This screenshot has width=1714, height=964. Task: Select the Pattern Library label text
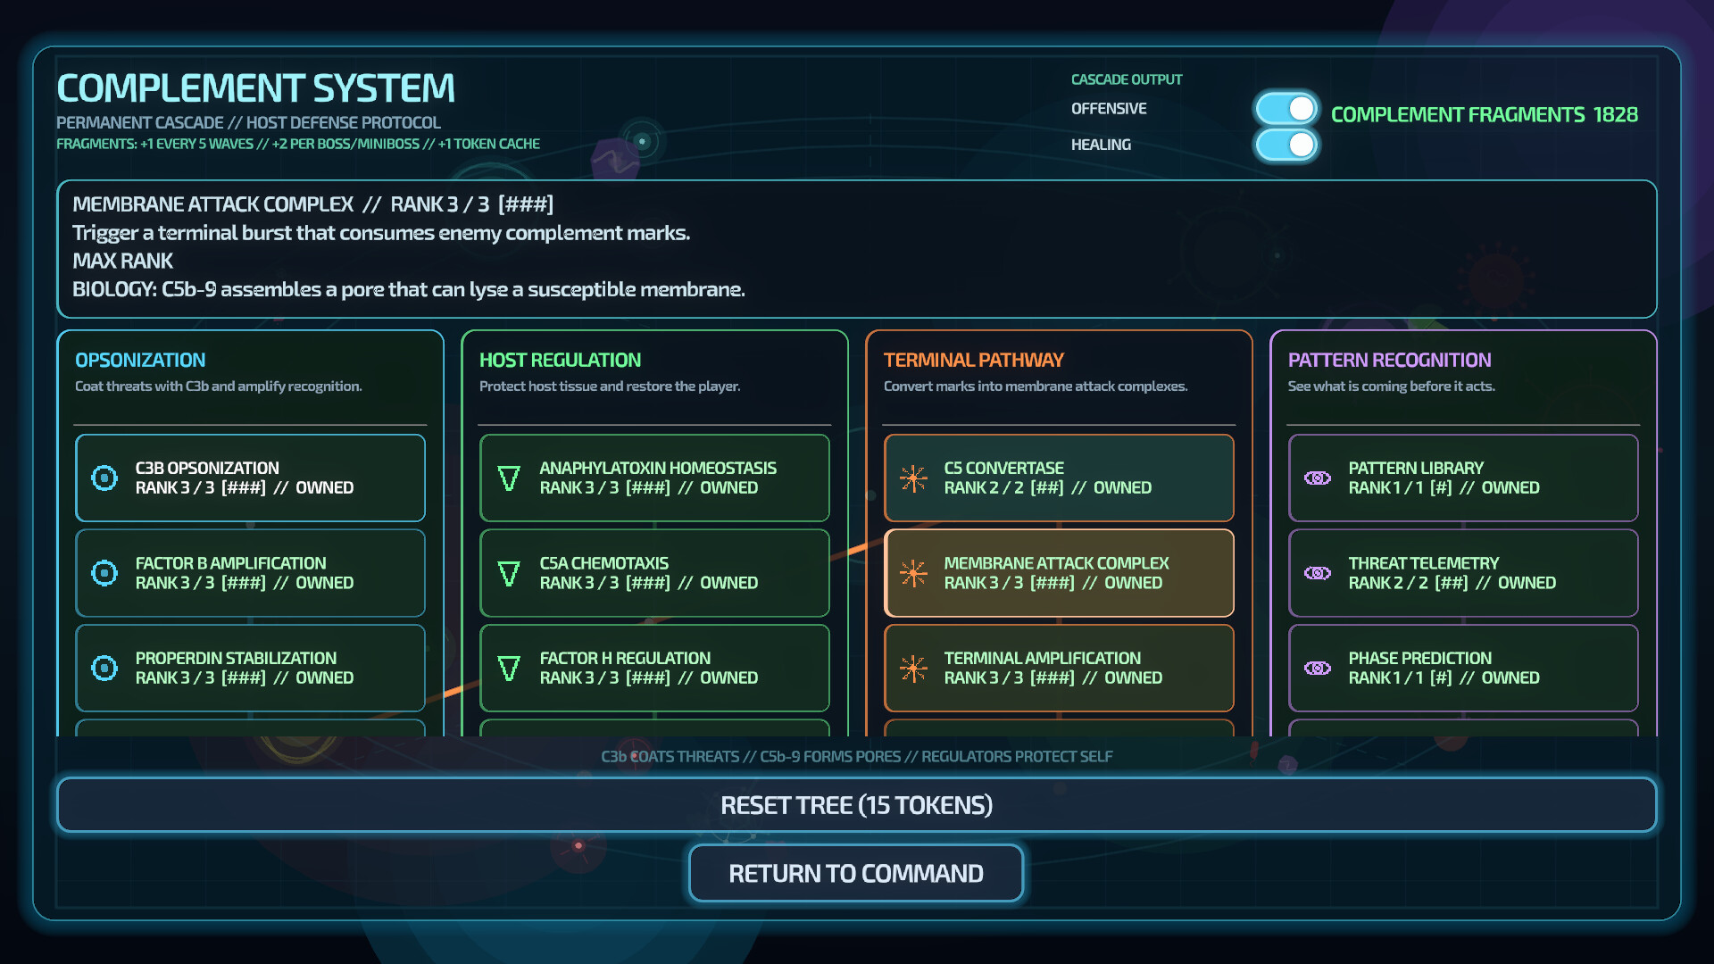[x=1415, y=468]
